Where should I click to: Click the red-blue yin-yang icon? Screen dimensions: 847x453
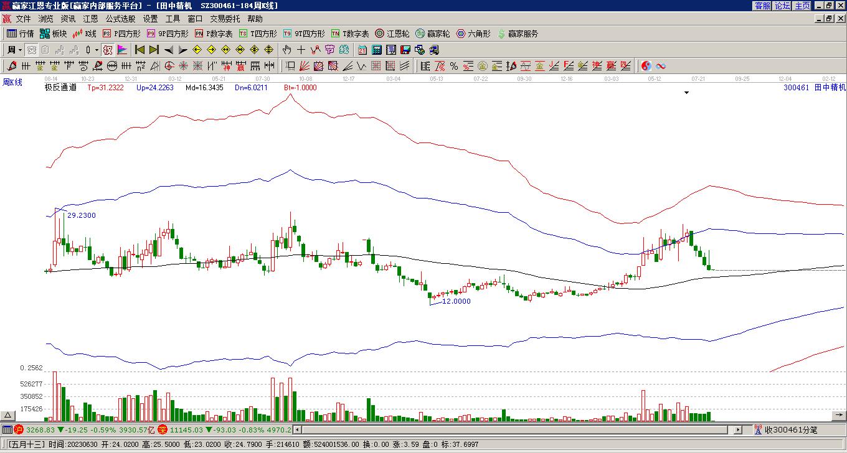[646, 66]
